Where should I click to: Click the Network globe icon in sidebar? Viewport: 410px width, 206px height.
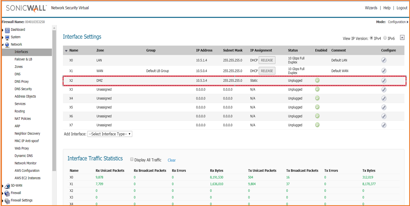[7, 45]
